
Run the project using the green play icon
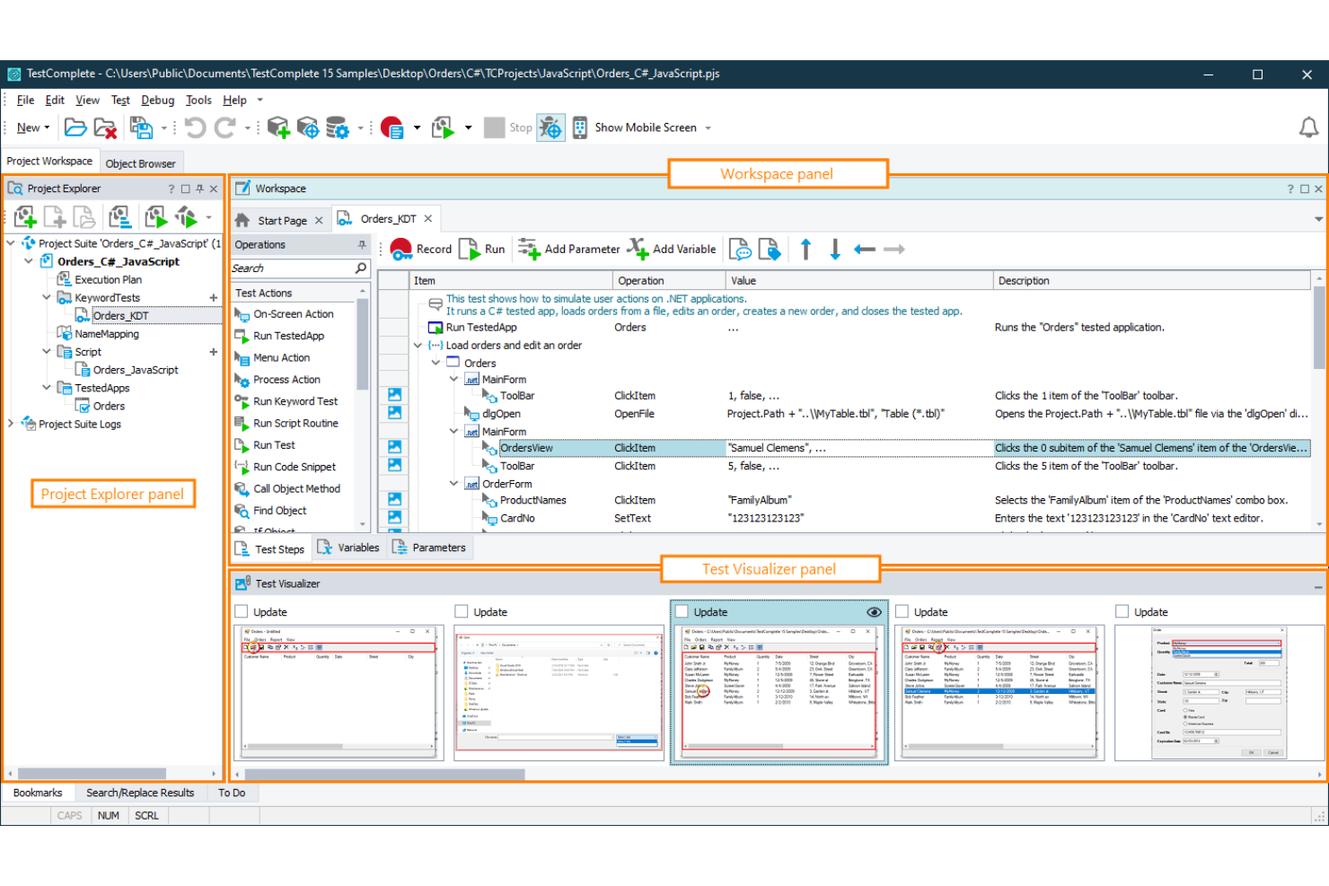(443, 127)
